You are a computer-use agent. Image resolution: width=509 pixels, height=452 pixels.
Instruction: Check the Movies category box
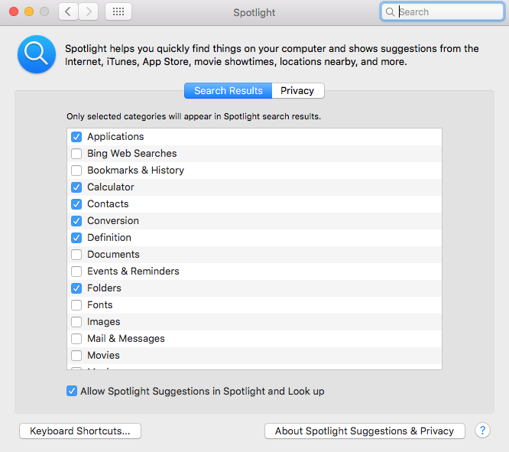click(x=76, y=356)
